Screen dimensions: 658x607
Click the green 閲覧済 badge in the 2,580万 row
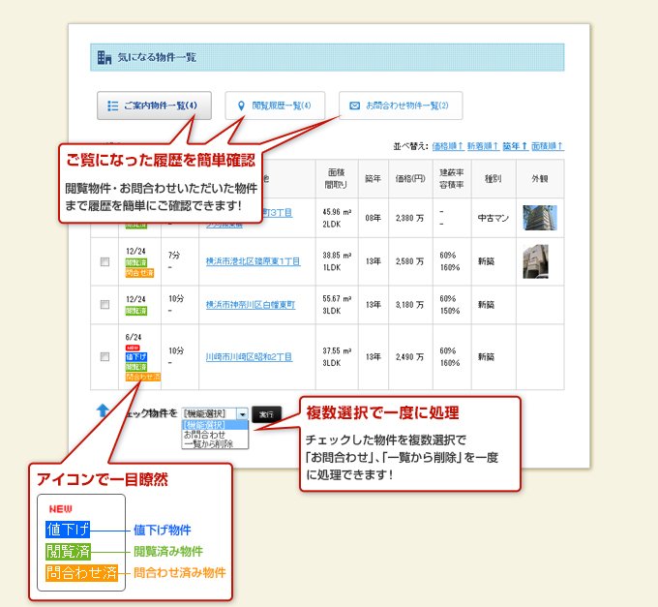[x=136, y=262]
